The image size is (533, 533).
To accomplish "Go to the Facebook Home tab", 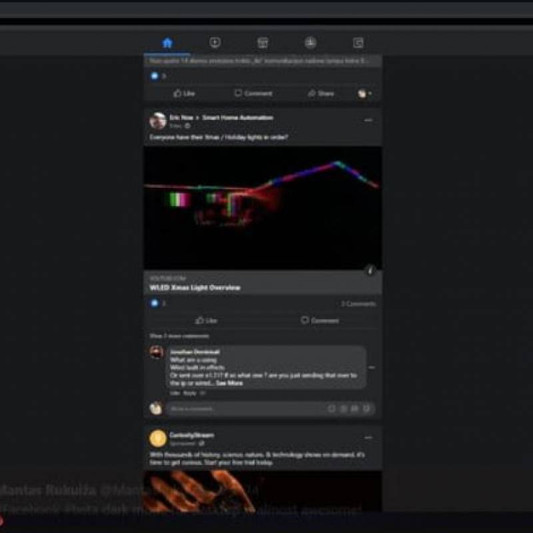I will coord(167,43).
